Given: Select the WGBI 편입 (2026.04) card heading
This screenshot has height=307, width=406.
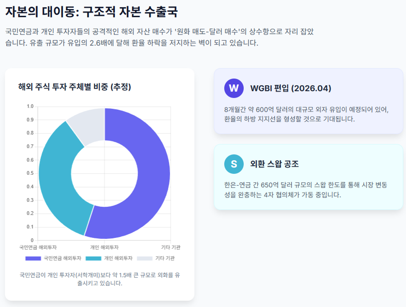Looking at the screenshot, I should pos(291,88).
